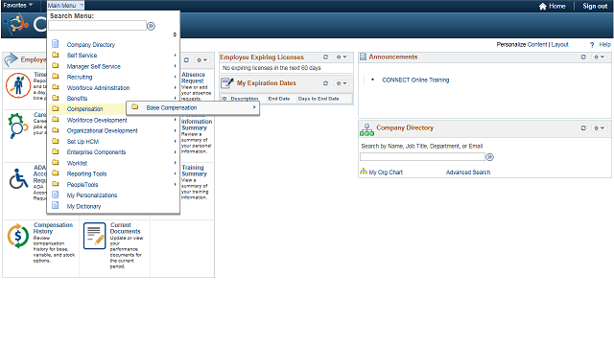Open the Favorites dropdown
The width and height of the screenshot is (614, 345).
[18, 5]
